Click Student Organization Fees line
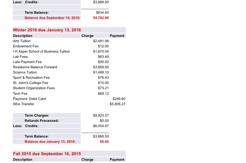The height and width of the screenshot is (163, 246). click(34, 88)
